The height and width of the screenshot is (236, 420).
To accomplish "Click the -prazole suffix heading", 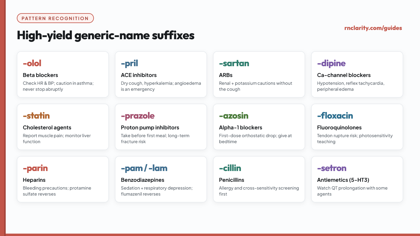I will click(138, 116).
